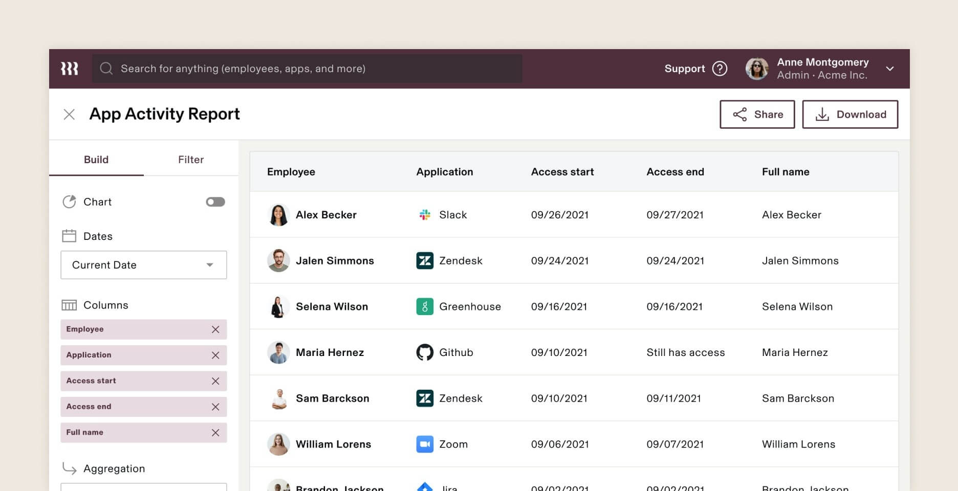Screen dimensions: 958x491
Task: Select the Build tab
Action: coord(96,159)
